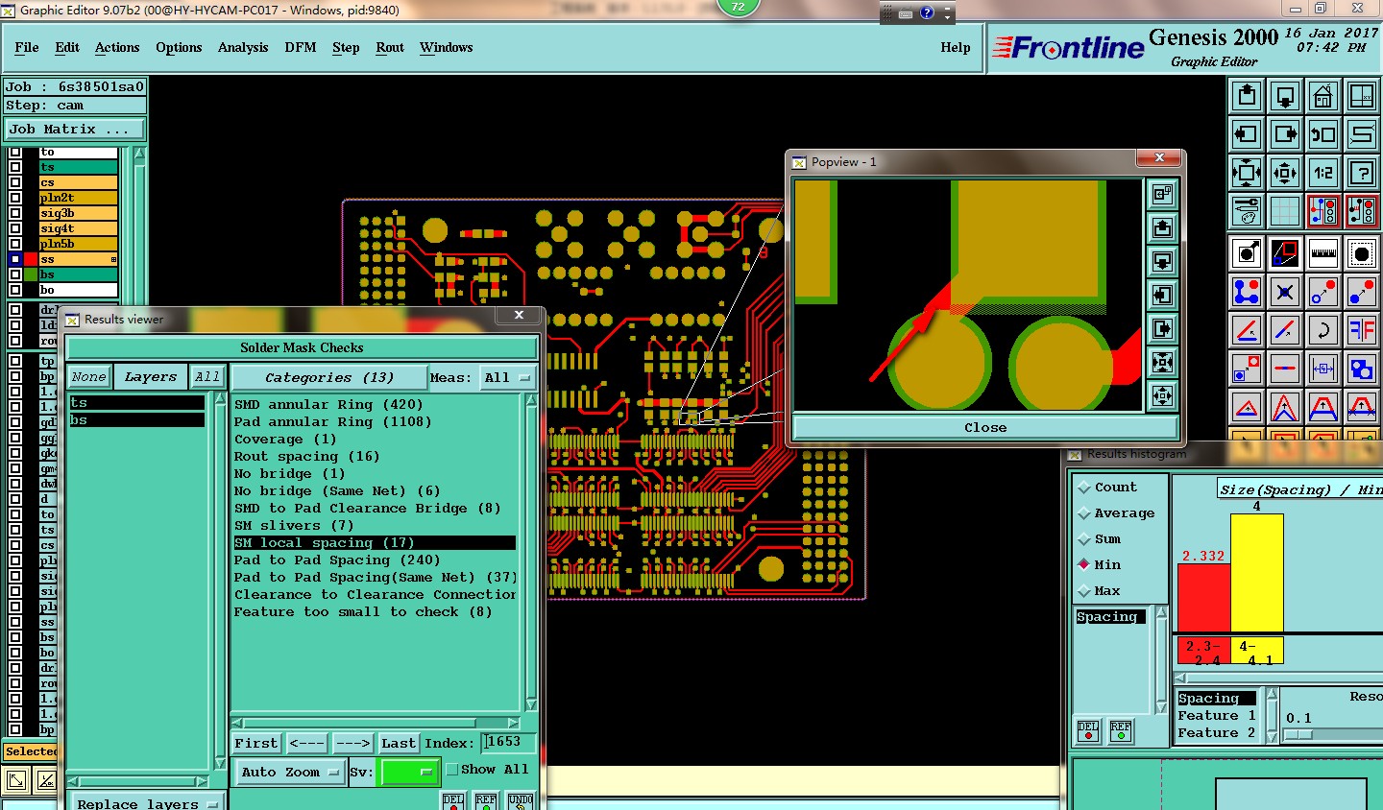This screenshot has height=810, width=1383.
Task: Open the Auto Zoom dropdown
Action: pyautogui.click(x=290, y=772)
